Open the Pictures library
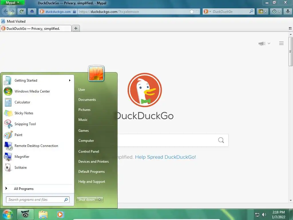 click(84, 110)
